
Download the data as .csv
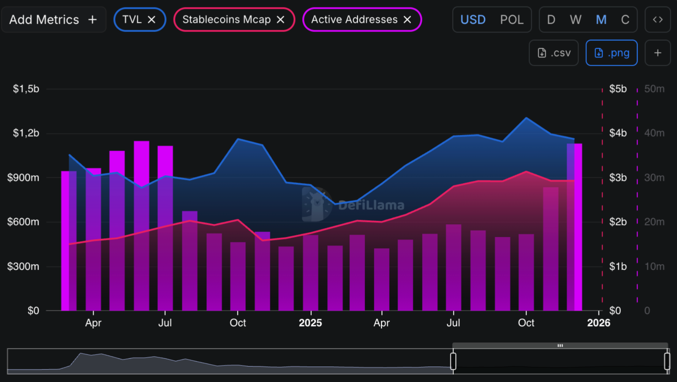pos(553,53)
